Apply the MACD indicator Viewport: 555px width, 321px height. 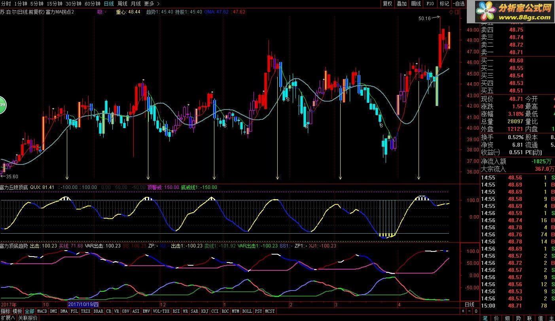coord(42,311)
